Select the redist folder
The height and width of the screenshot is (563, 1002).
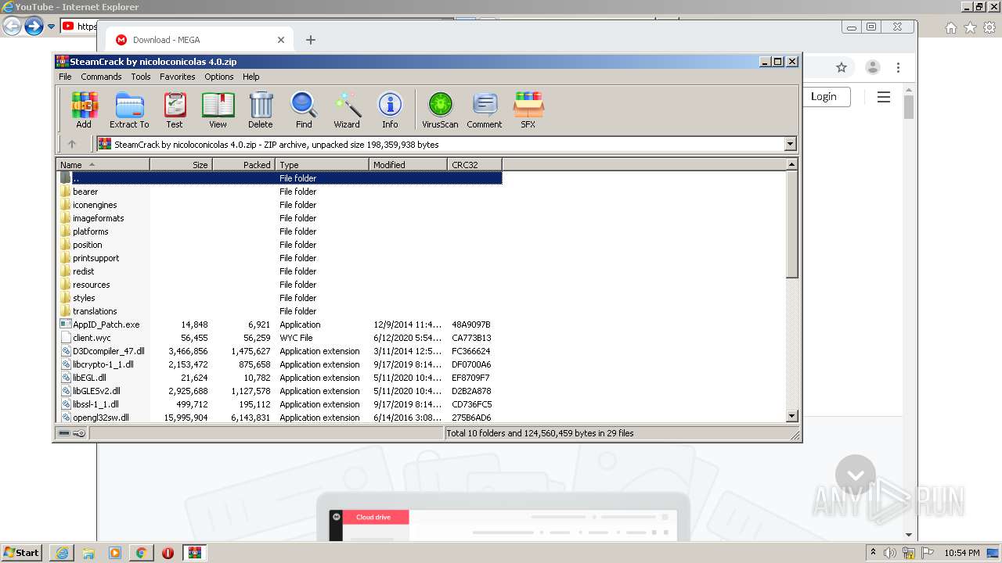83,271
